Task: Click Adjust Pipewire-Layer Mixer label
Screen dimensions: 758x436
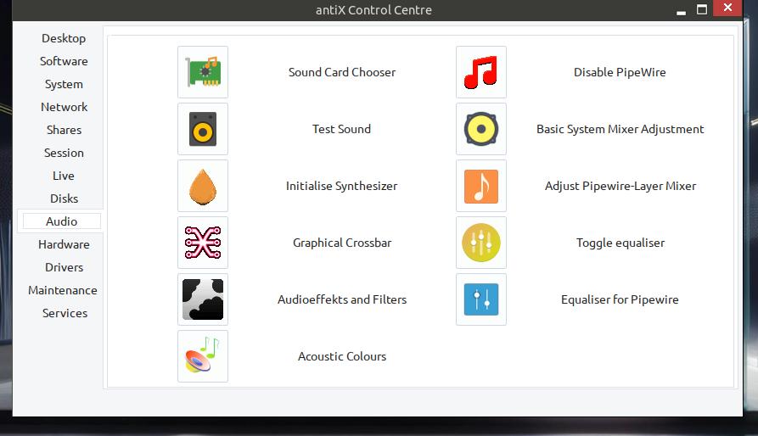Action: 620,186
